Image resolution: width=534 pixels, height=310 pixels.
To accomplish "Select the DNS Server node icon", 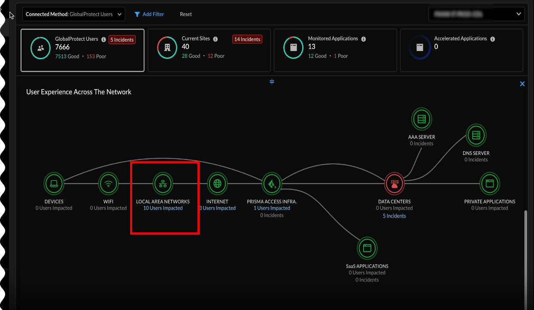I will pyautogui.click(x=476, y=135).
